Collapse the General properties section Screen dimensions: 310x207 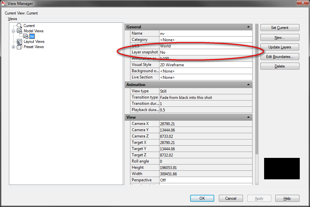[248, 27]
